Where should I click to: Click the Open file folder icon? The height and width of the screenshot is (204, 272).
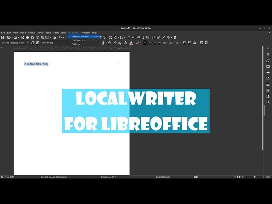coord(9,37)
